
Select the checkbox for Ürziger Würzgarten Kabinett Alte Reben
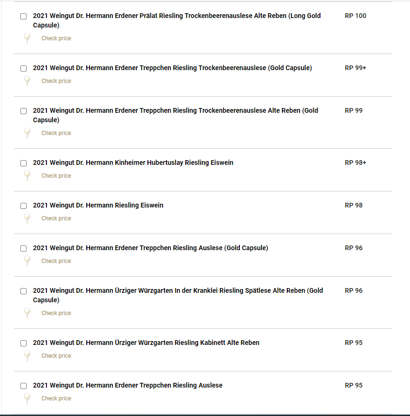point(24,343)
